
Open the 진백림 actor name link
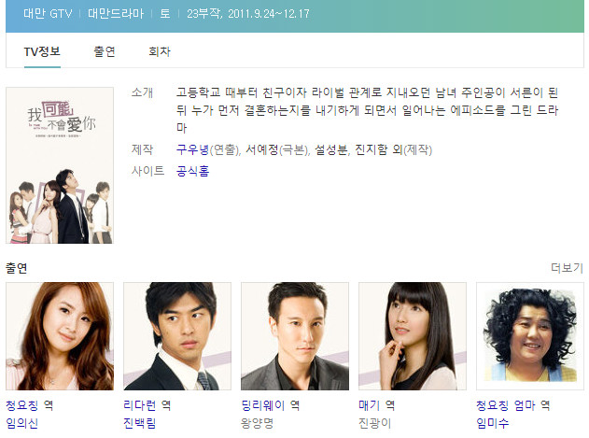139,423
